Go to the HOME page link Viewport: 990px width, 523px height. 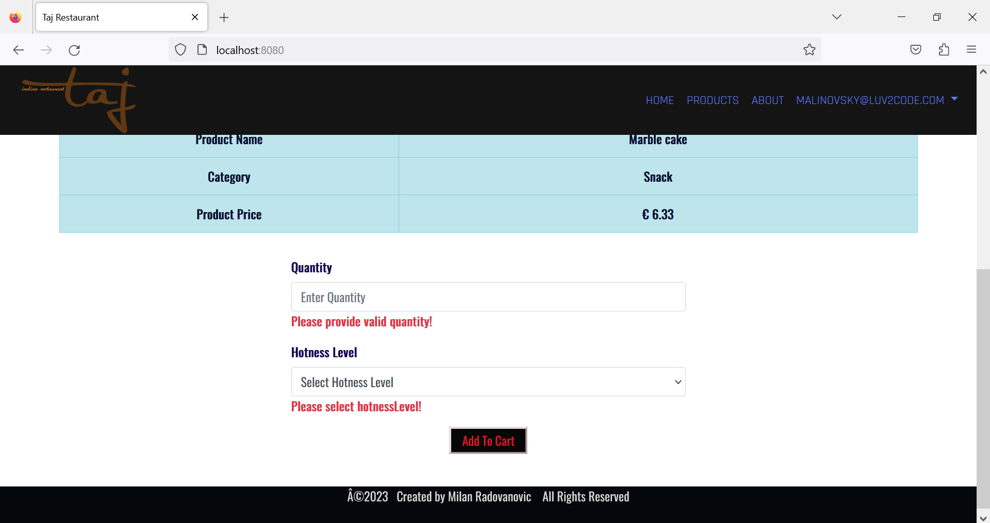click(x=659, y=100)
